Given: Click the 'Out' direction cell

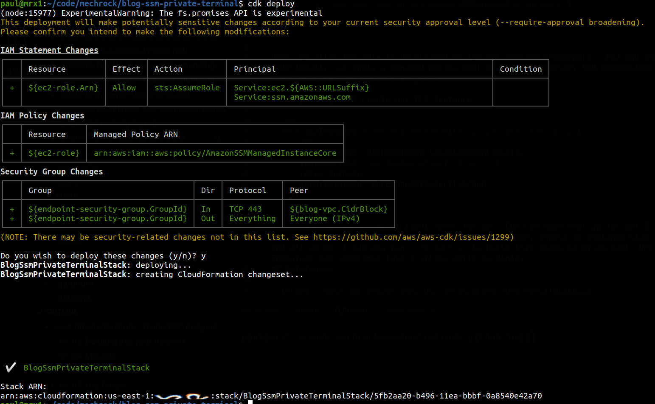Looking at the screenshot, I should pos(208,218).
